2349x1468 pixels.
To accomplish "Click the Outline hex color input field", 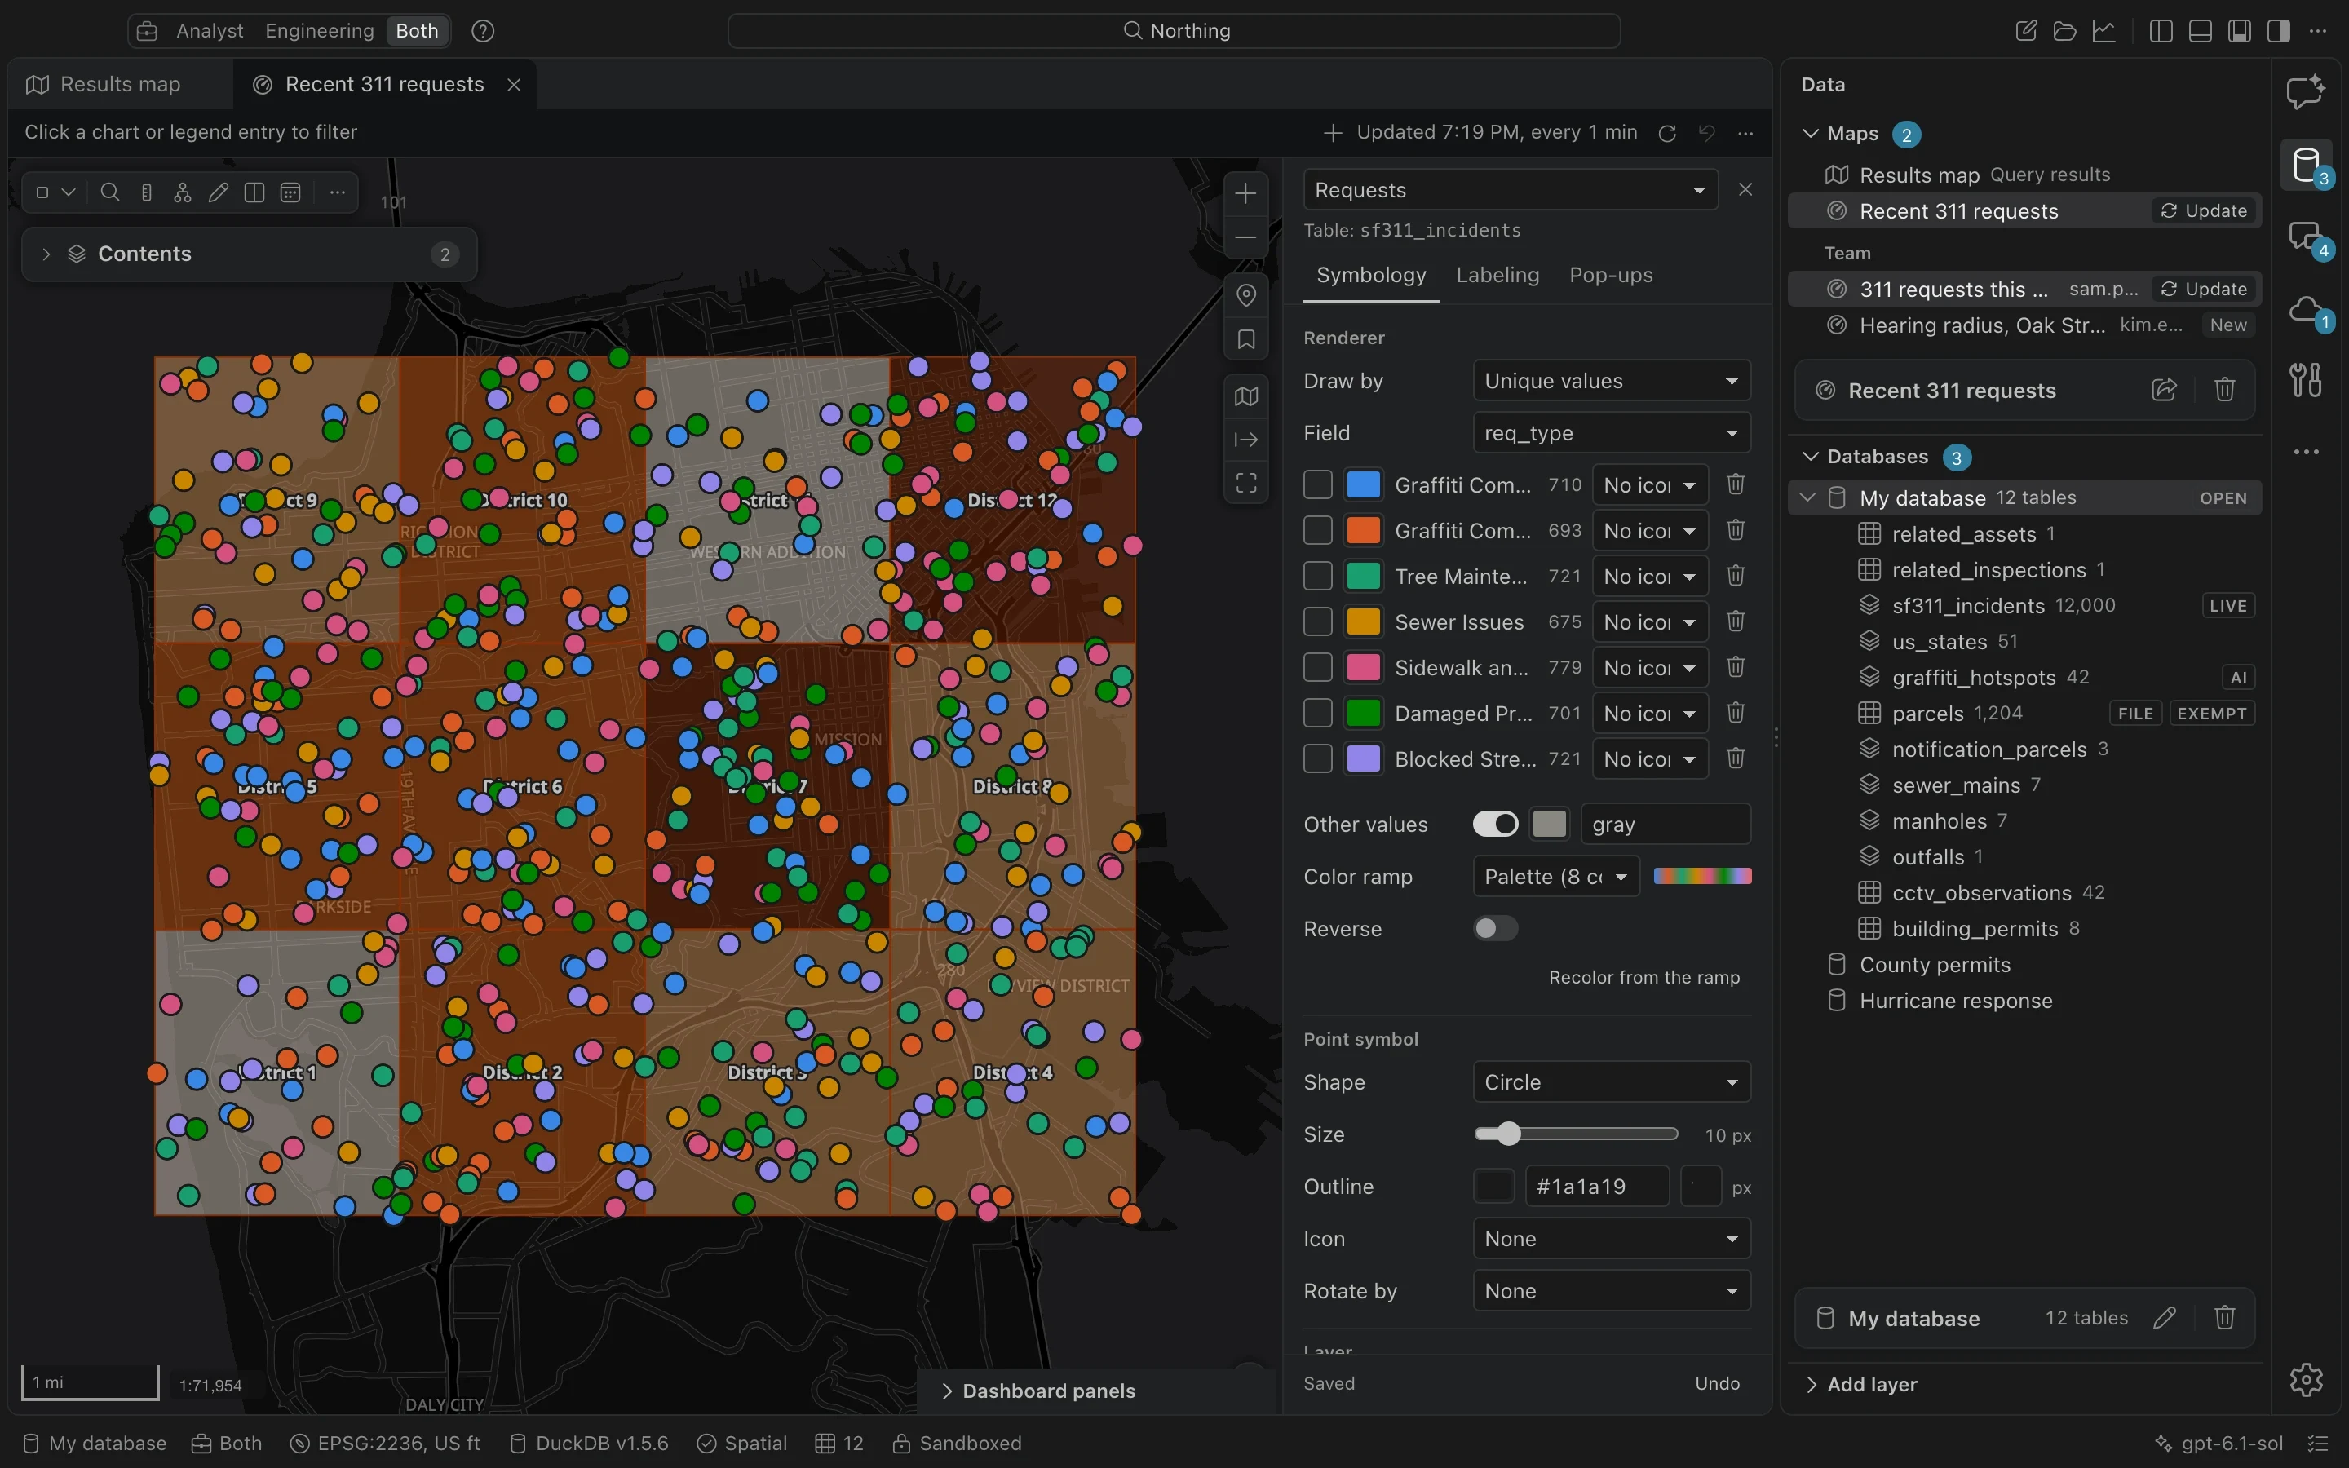I will click(x=1597, y=1187).
